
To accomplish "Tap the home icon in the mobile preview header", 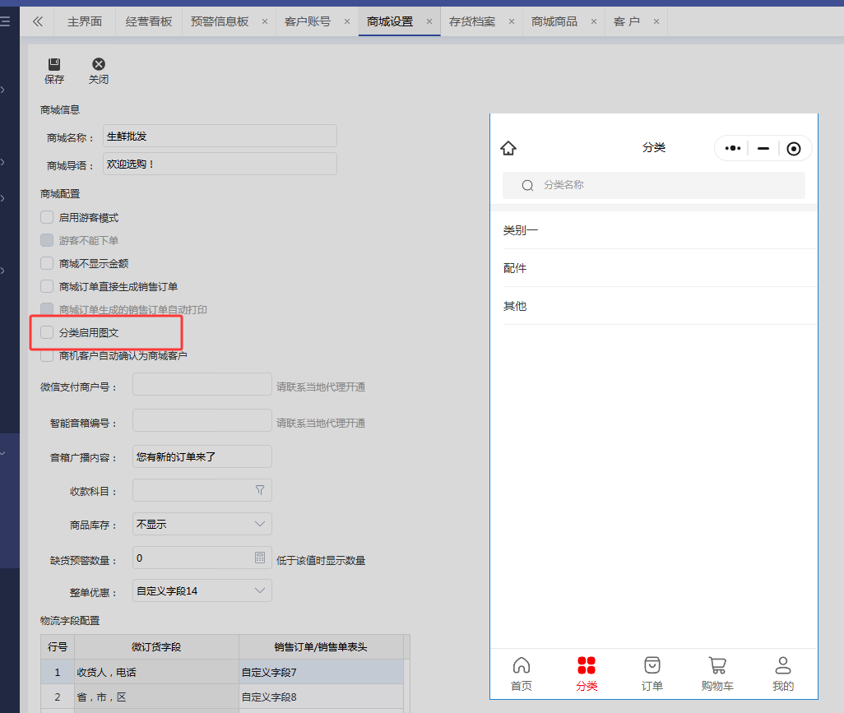I will pyautogui.click(x=508, y=148).
